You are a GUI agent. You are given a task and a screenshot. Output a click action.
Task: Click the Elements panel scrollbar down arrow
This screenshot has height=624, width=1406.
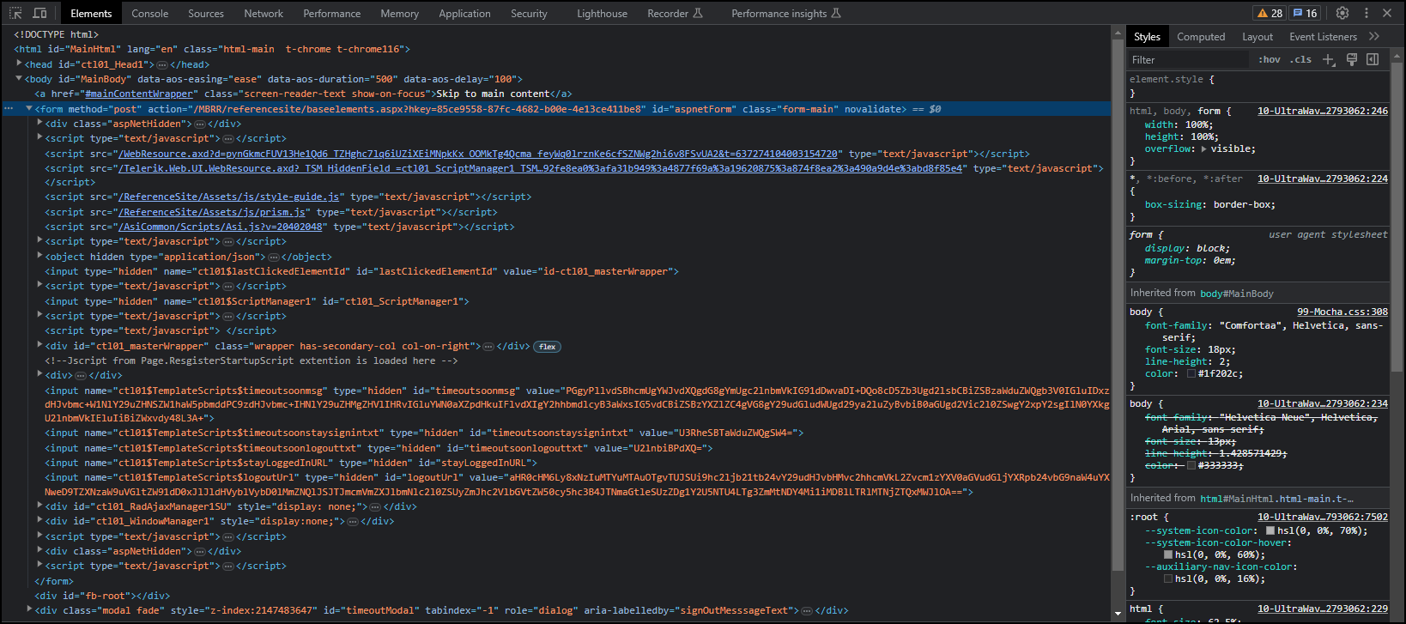1118,614
